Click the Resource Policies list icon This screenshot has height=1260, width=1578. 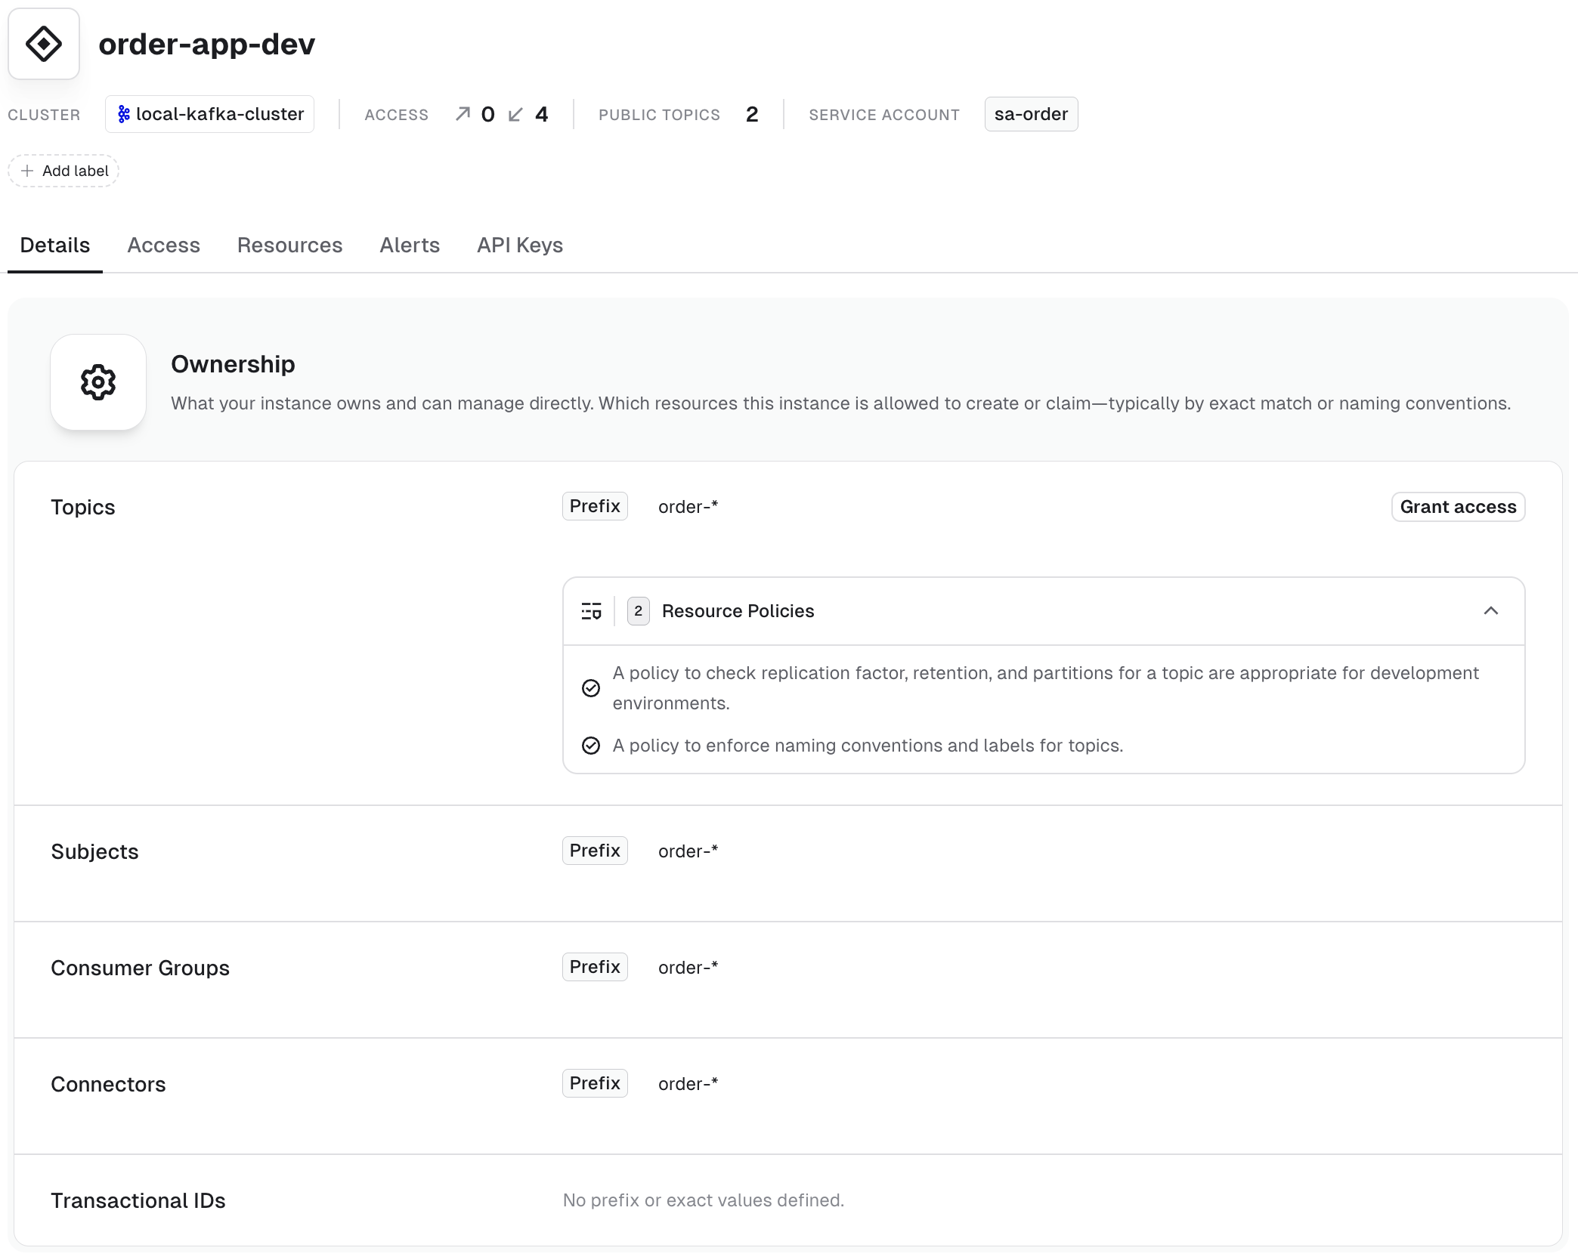coord(591,611)
